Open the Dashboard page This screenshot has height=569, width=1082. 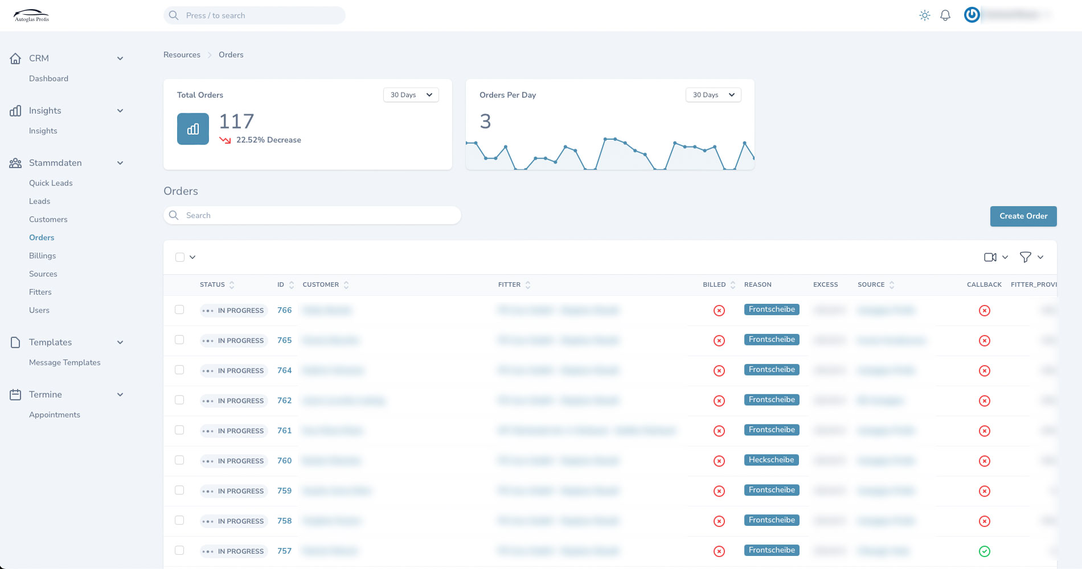pos(48,79)
